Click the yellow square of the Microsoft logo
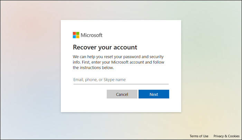This screenshot has height=140, width=242. click(x=77, y=36)
